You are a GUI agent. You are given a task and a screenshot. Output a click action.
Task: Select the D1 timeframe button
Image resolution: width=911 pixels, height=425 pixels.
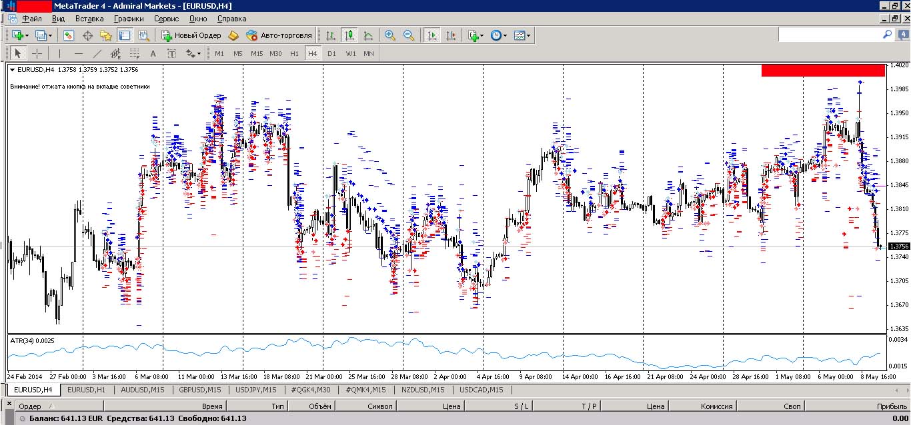(x=331, y=53)
